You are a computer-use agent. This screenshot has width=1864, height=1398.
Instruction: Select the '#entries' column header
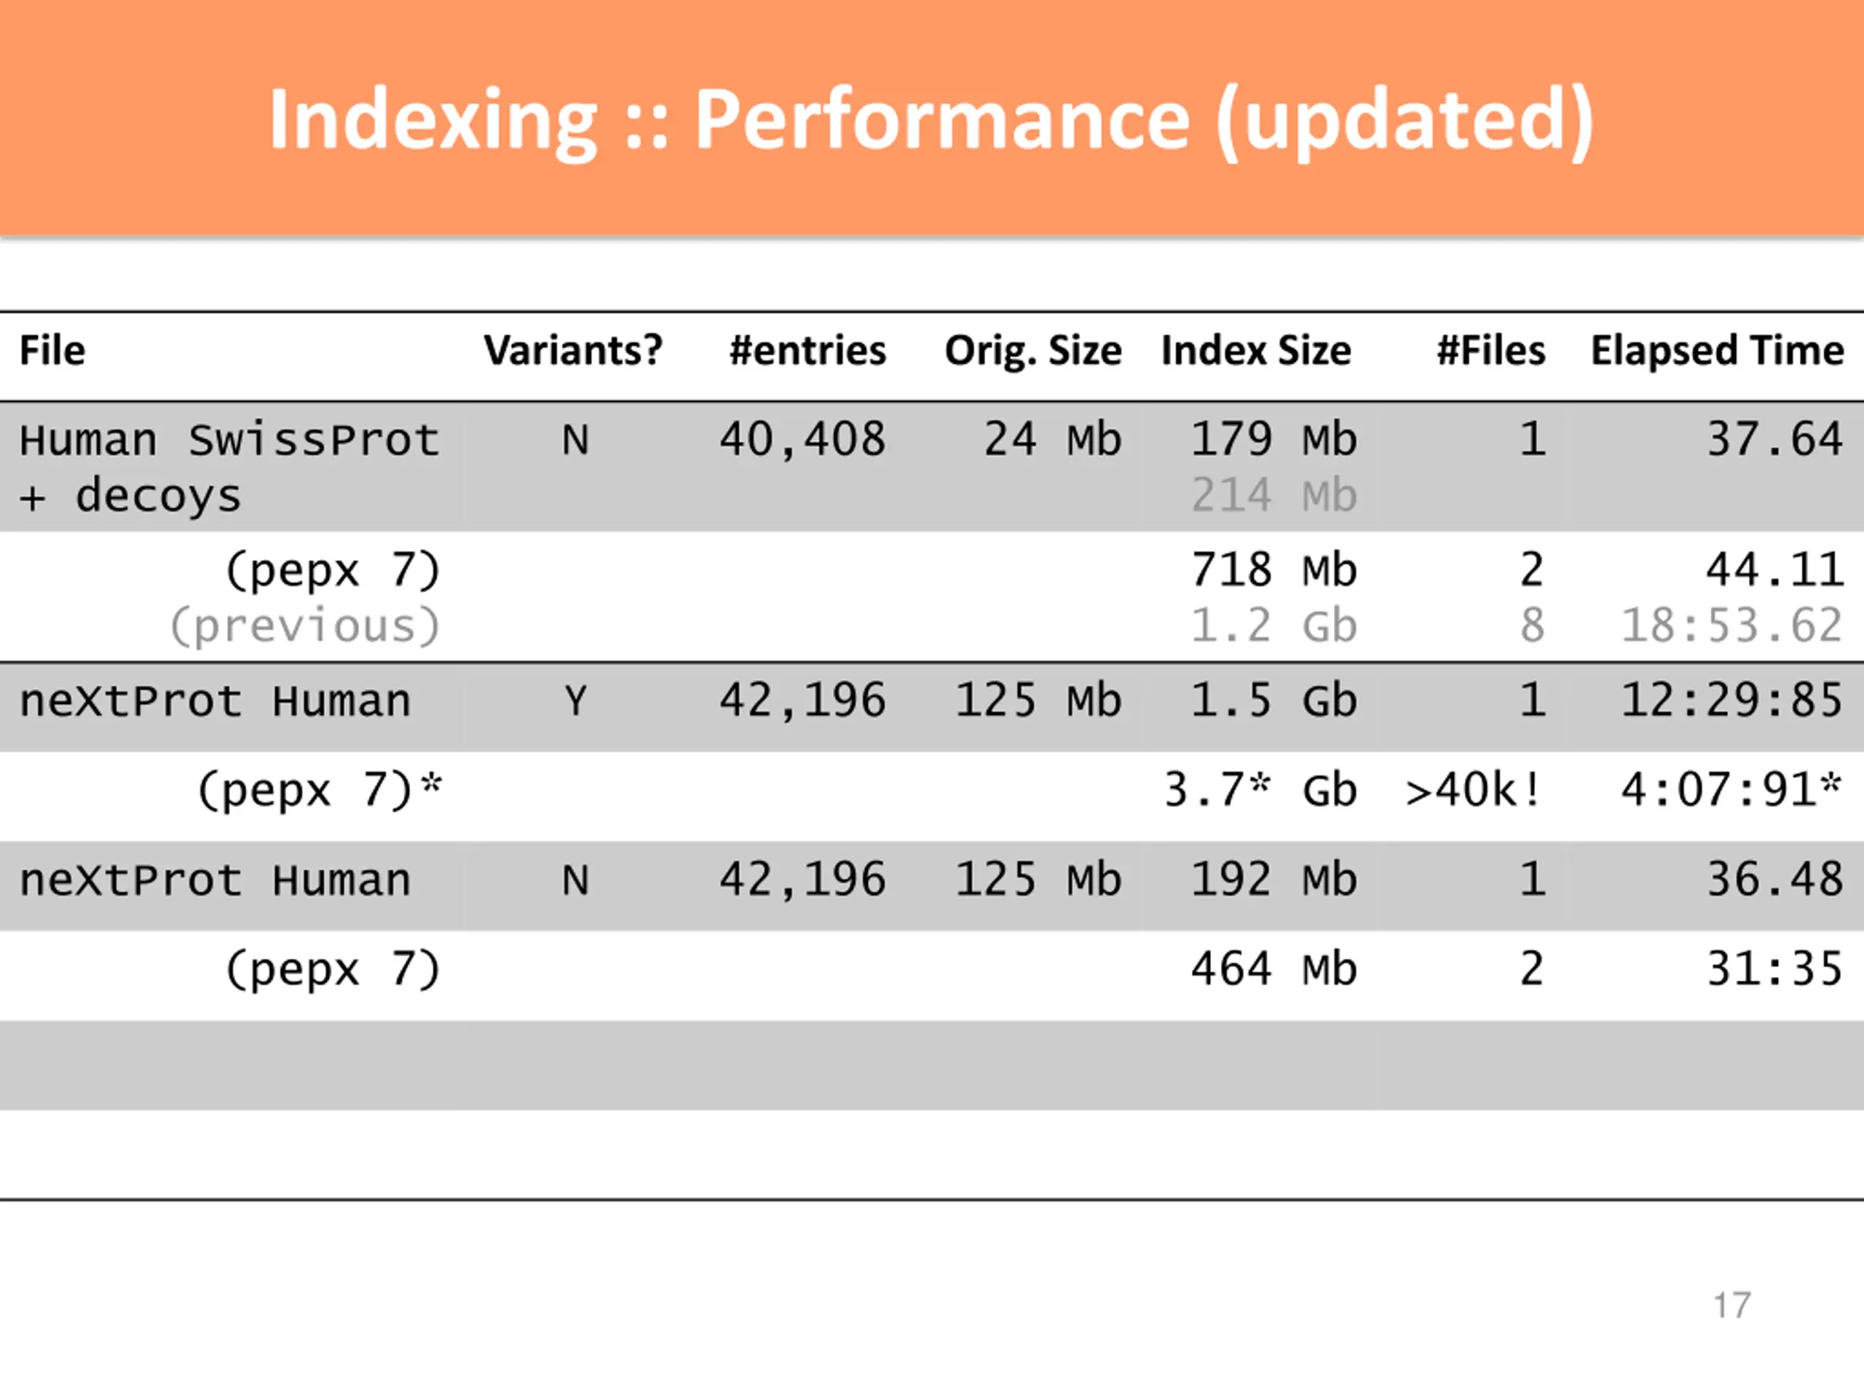(807, 349)
